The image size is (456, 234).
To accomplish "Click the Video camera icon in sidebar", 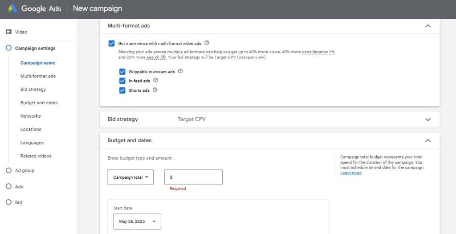I will coord(8,32).
